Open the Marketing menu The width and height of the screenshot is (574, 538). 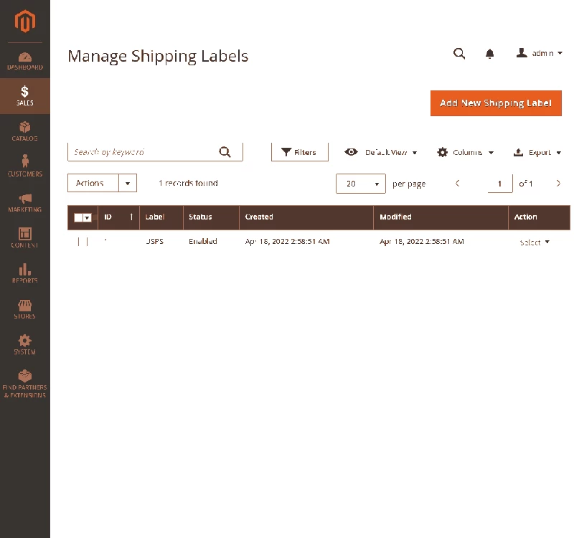[x=25, y=202]
